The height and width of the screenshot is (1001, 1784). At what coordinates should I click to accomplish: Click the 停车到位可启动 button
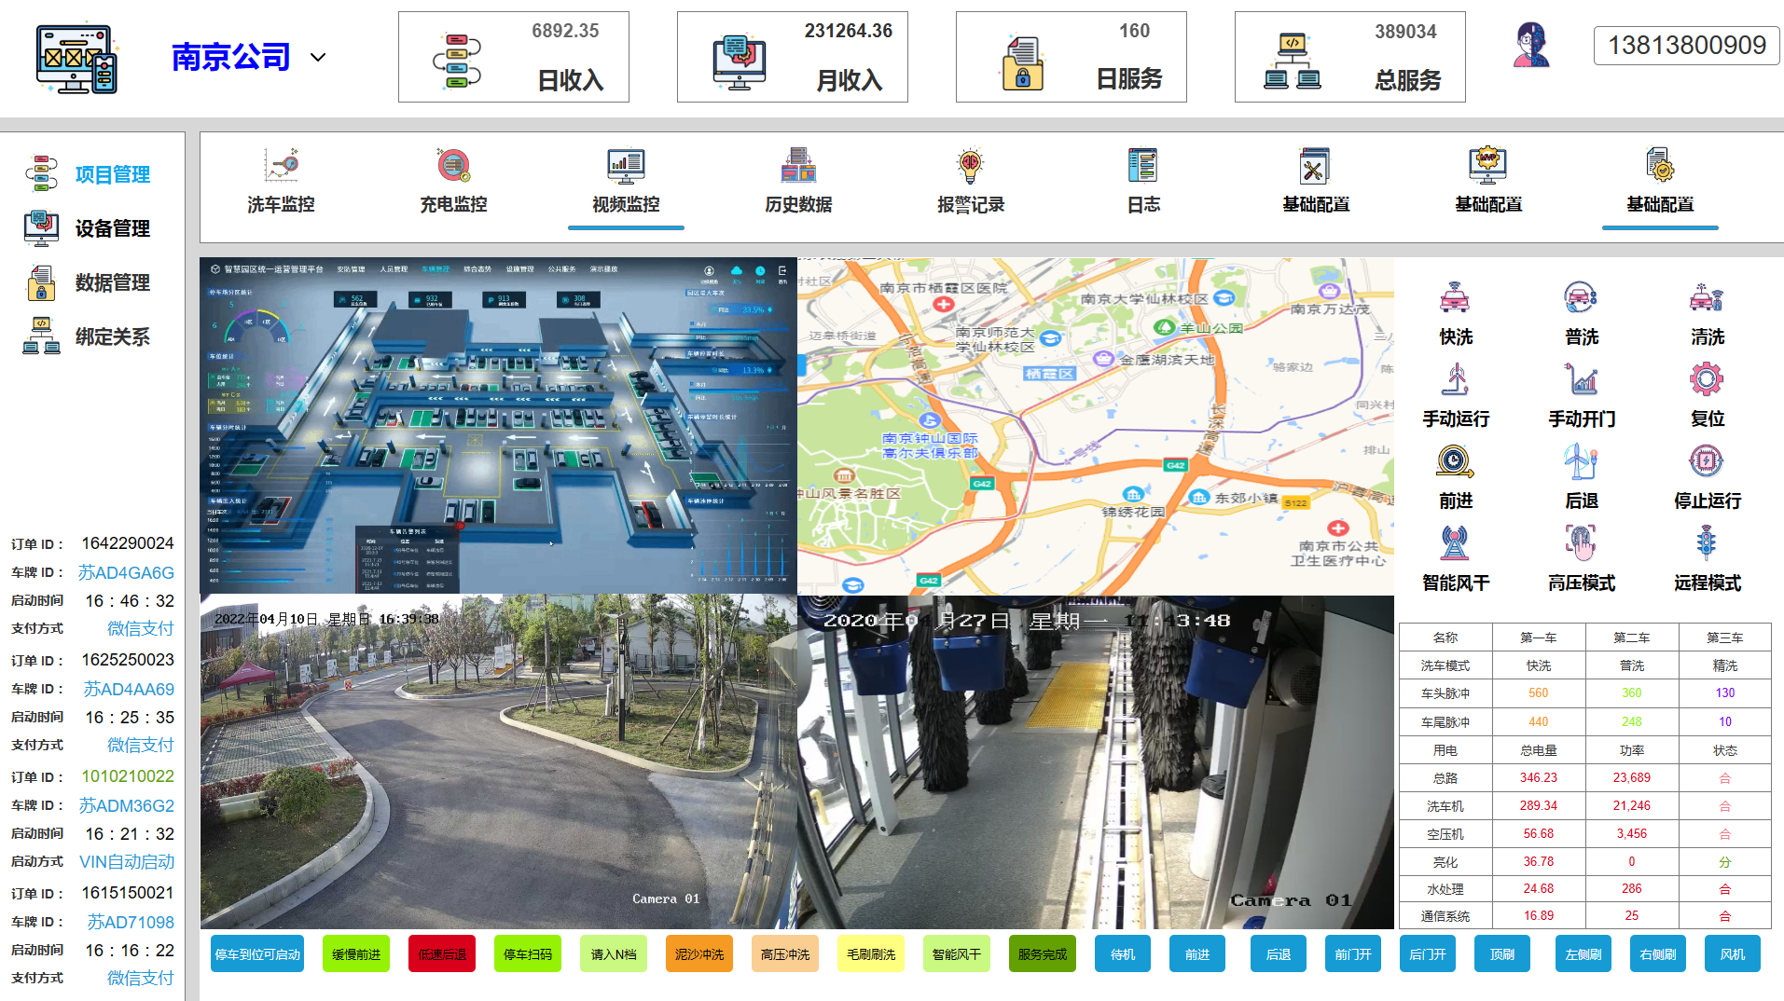(x=257, y=954)
